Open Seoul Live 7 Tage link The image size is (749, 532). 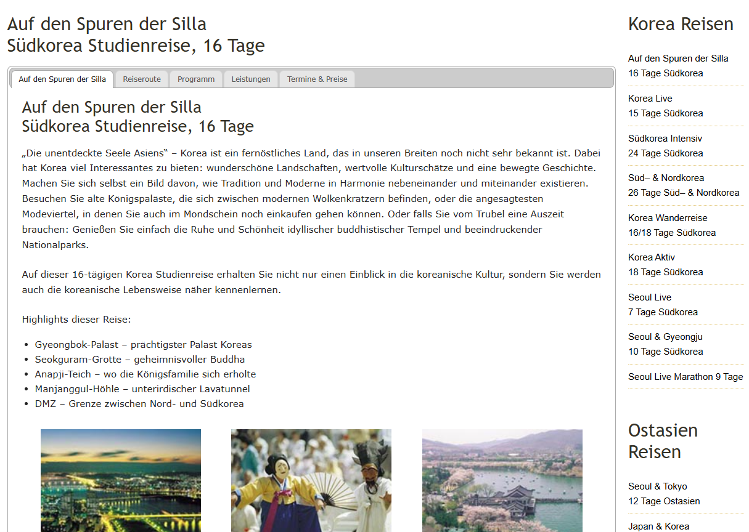coord(663,305)
